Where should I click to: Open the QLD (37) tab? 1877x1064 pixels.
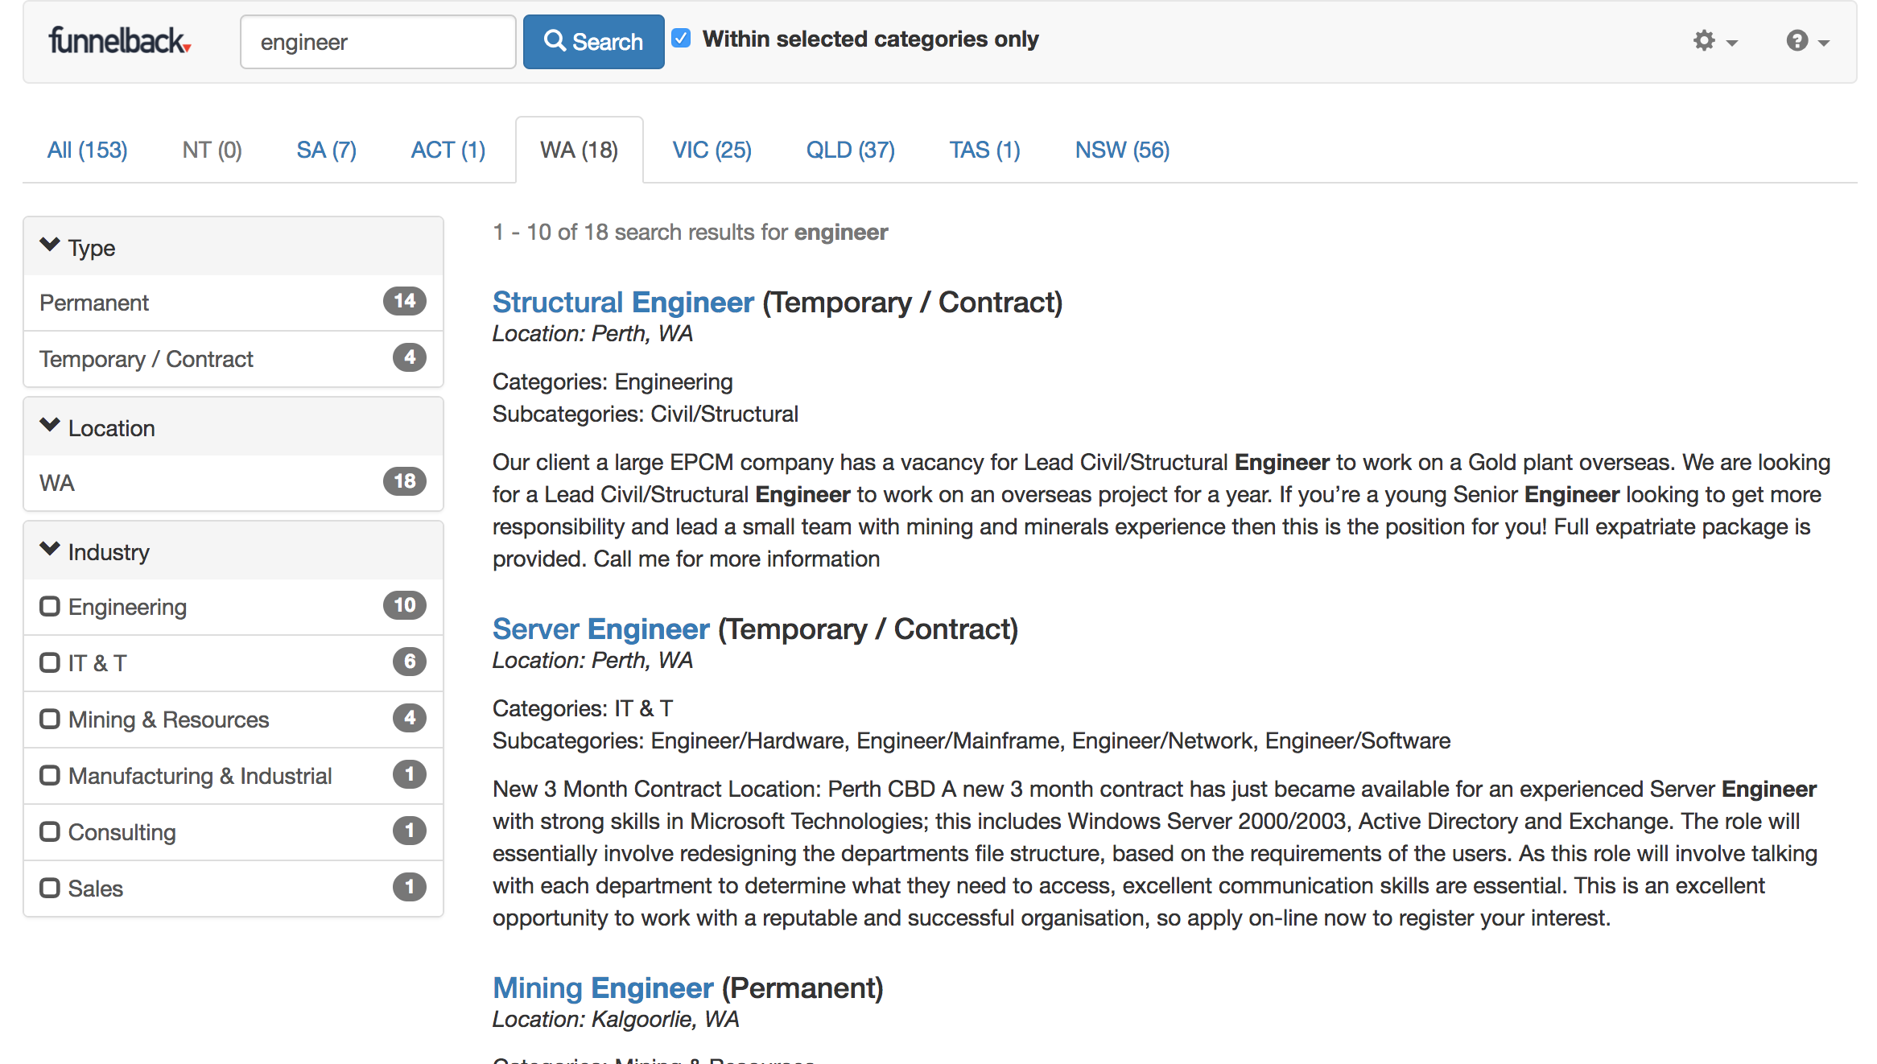(x=850, y=151)
